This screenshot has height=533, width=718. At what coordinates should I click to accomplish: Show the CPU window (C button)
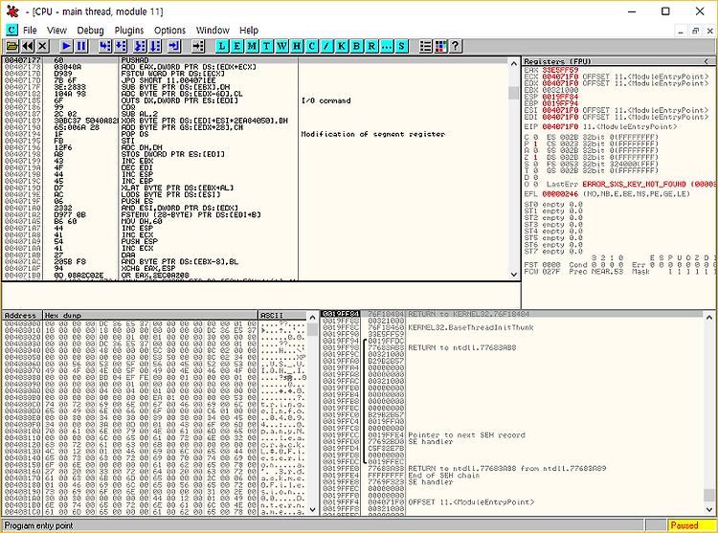click(311, 46)
